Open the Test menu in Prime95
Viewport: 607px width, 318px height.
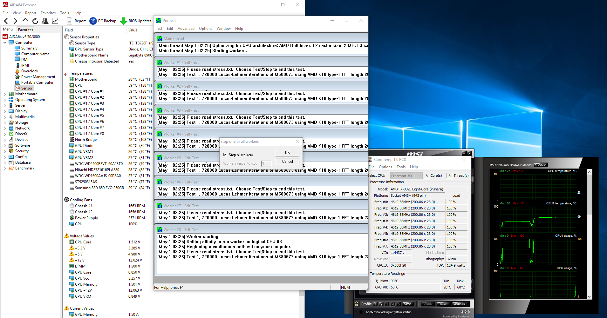pos(159,29)
